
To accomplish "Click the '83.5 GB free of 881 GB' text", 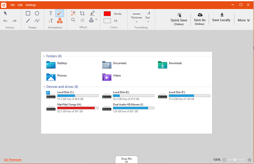I will pos(70,112).
